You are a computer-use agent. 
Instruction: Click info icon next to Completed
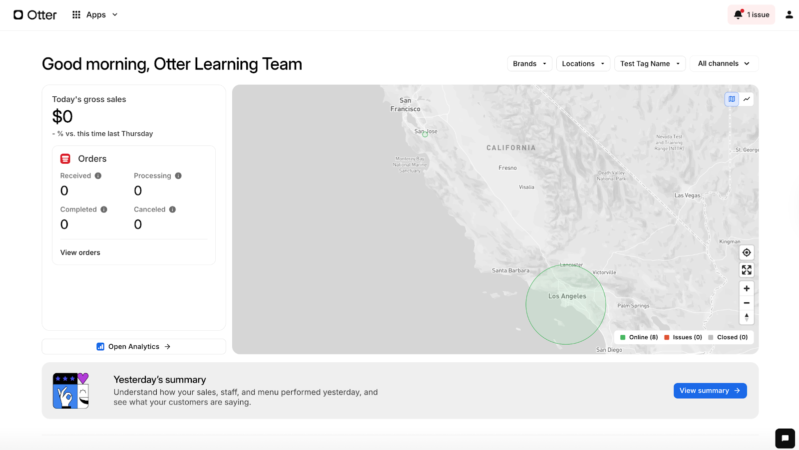(x=104, y=210)
